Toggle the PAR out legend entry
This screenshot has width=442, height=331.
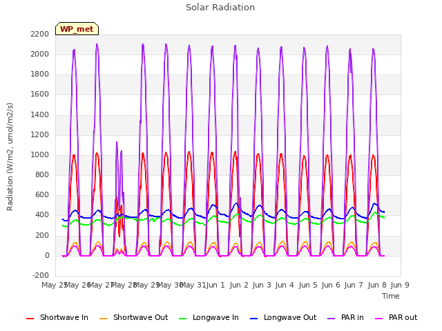point(396,317)
